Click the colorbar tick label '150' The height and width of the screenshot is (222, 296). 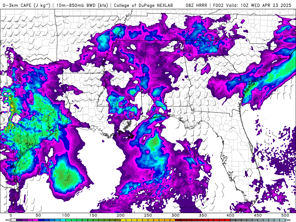point(93,215)
